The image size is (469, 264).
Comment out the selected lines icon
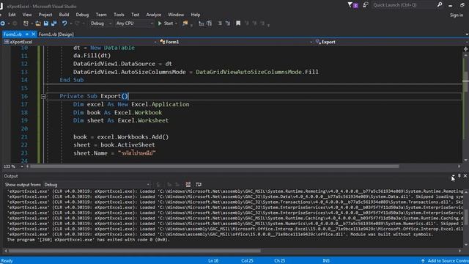tap(220, 23)
